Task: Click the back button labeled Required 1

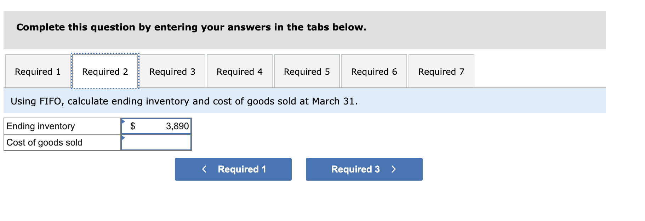Action: 233,169
